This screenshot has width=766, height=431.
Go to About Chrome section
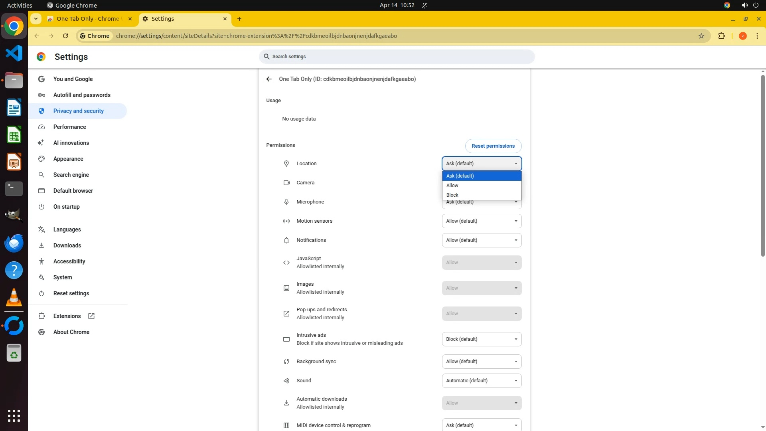click(x=71, y=332)
